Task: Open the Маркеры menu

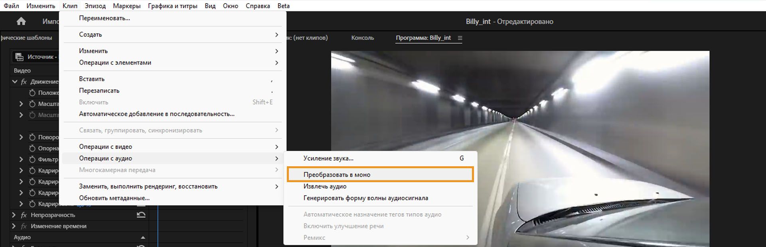Action: click(x=127, y=6)
